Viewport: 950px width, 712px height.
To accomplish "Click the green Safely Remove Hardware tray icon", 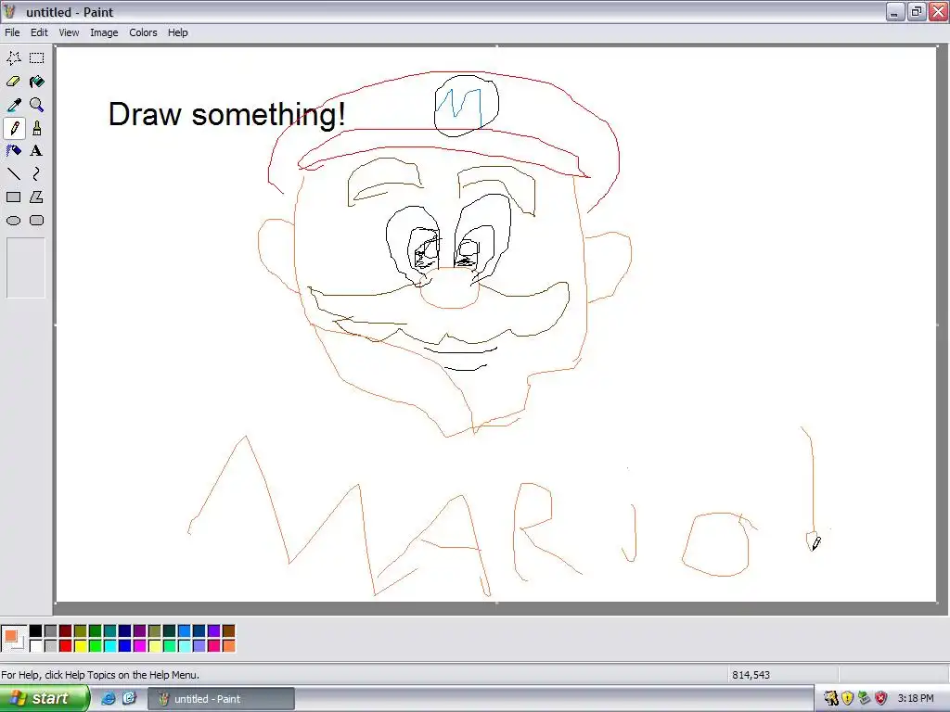I will pos(865,698).
